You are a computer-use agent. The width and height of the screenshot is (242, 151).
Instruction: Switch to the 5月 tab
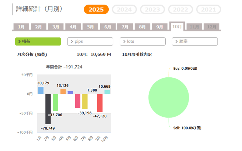90,27
